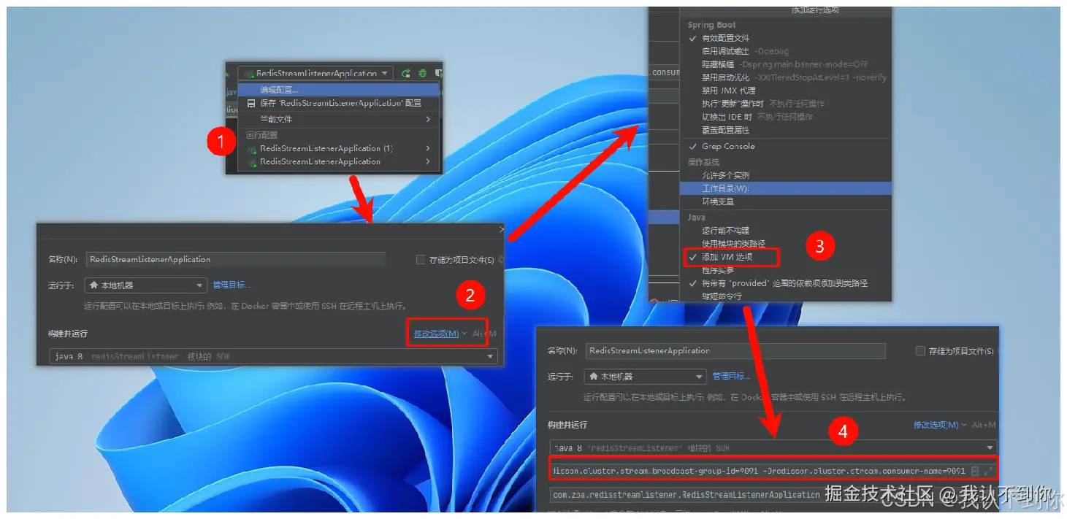Click the 名称 field in left dialog

(x=235, y=259)
